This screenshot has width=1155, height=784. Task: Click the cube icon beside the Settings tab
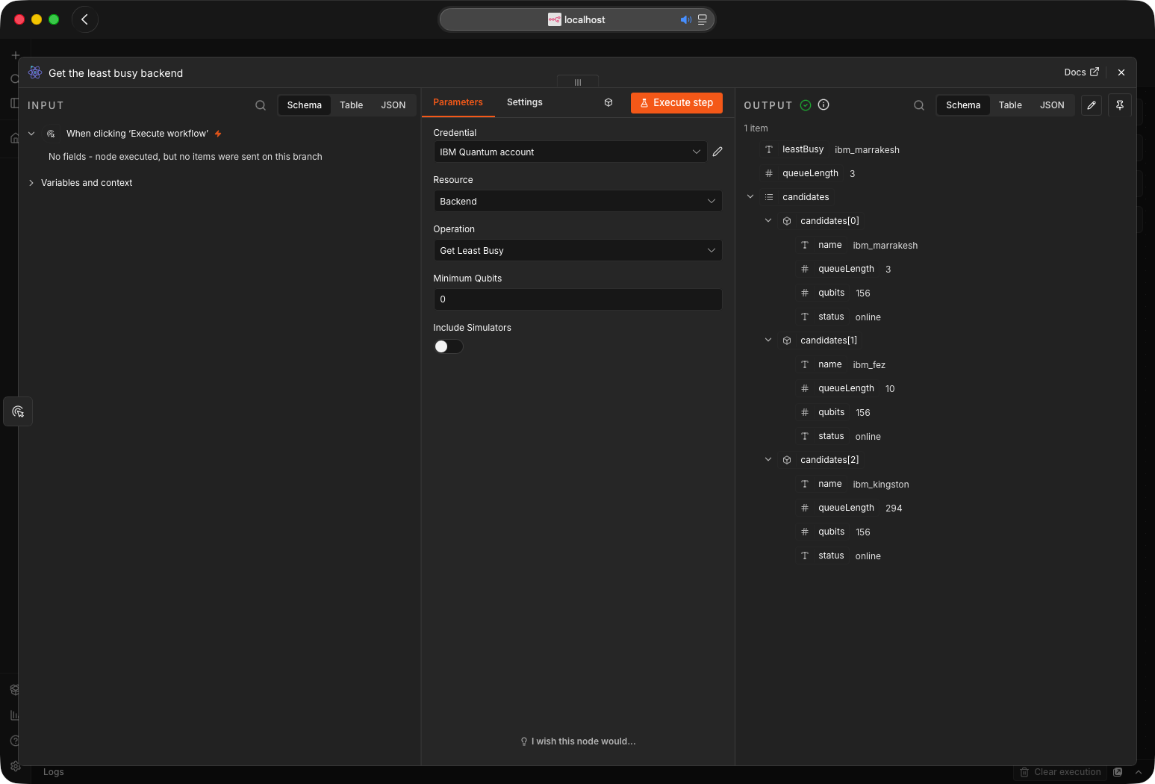coord(608,102)
